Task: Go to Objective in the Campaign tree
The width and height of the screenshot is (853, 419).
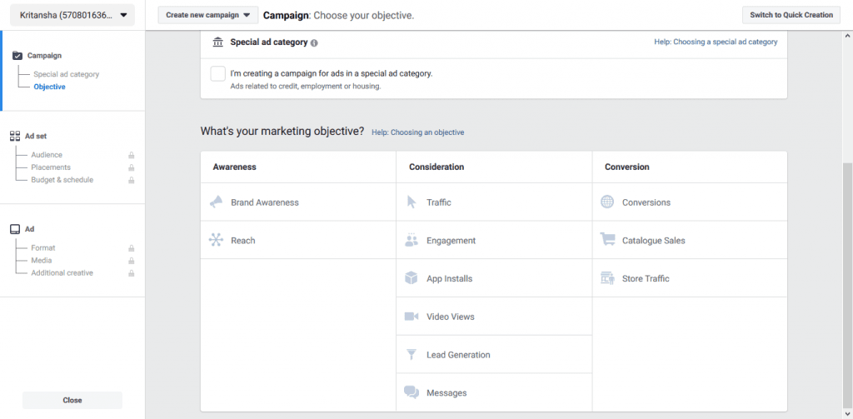Action: (49, 87)
